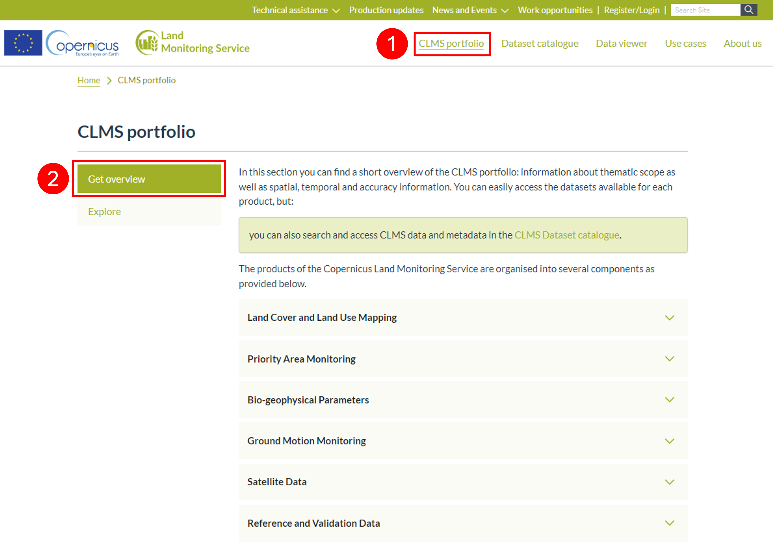Expand Ground Motion Monitoring chevron

tap(669, 441)
